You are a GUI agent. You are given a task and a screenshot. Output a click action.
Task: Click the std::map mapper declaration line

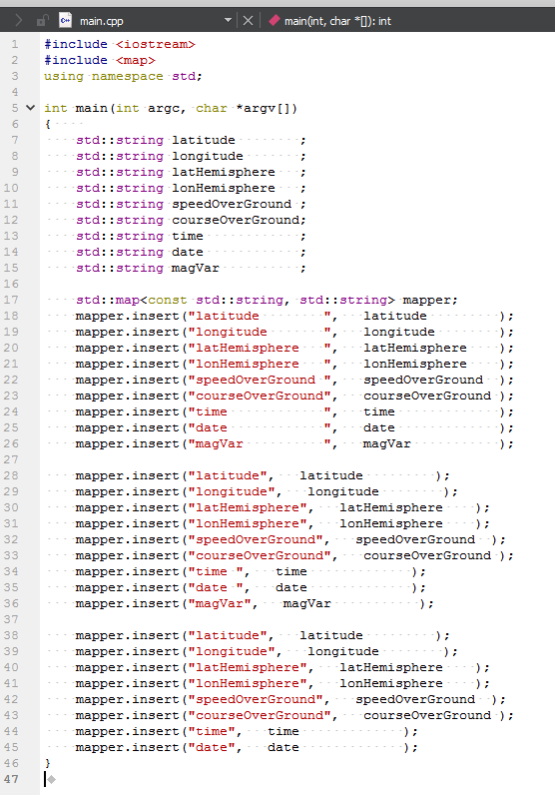[x=267, y=300]
